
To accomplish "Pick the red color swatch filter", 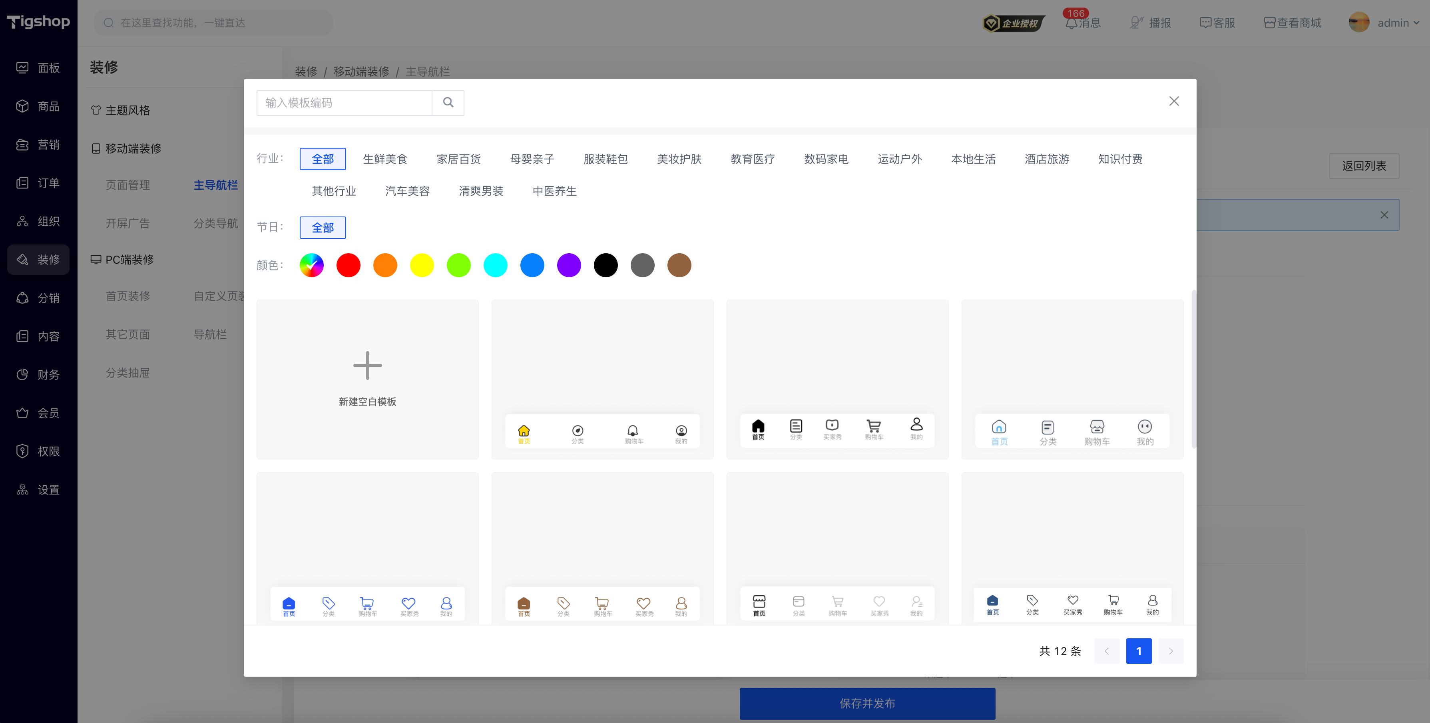I will 348,265.
